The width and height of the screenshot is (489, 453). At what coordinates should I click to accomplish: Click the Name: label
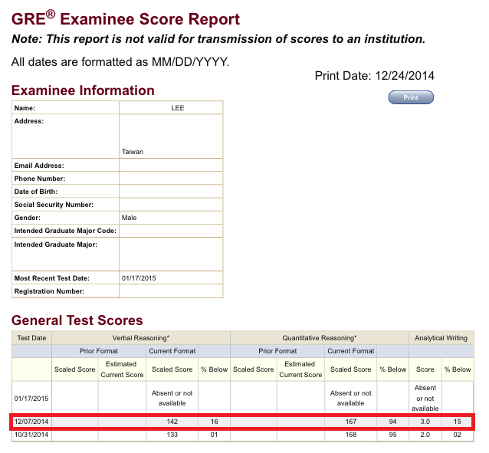click(x=25, y=108)
